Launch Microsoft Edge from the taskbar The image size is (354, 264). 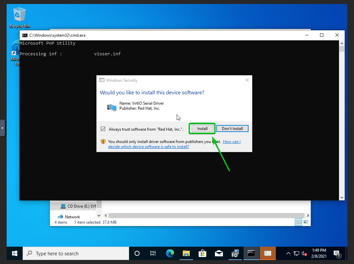pos(170,254)
